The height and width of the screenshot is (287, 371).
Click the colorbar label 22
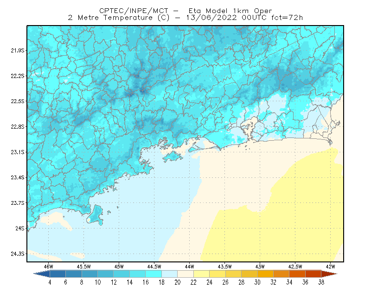click(x=193, y=282)
